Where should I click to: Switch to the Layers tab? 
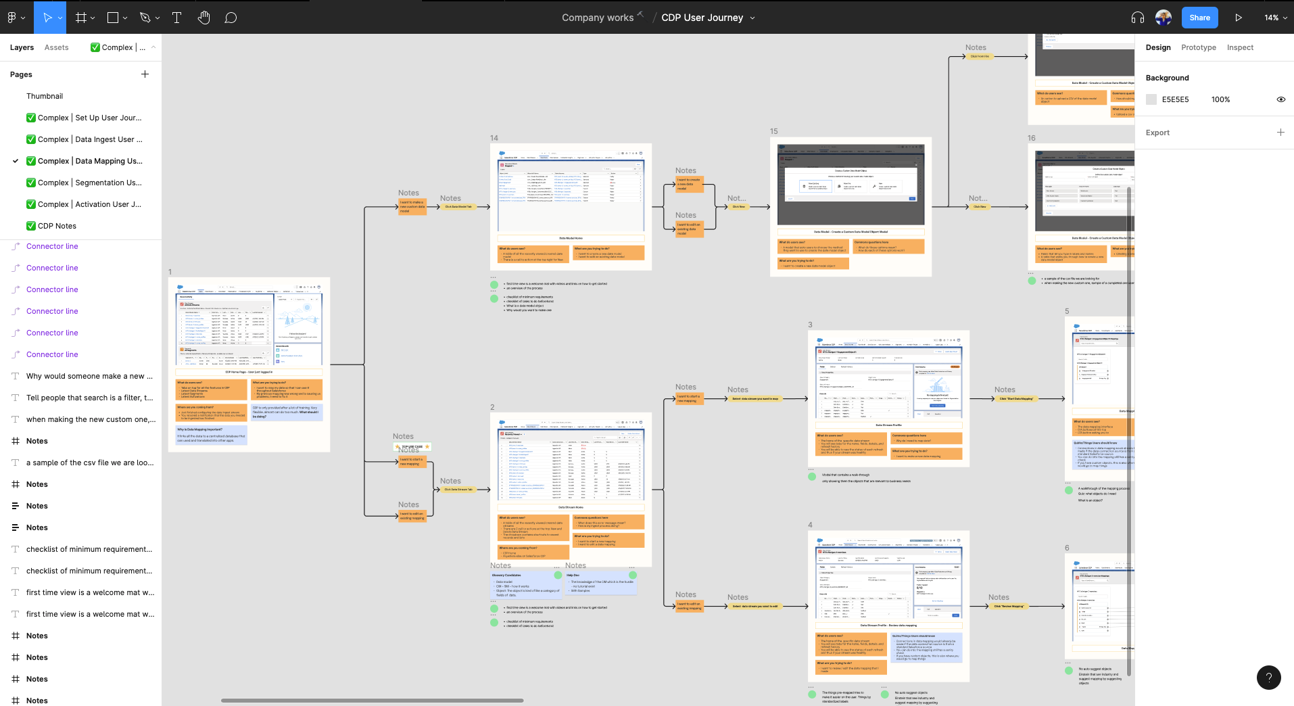[22, 47]
